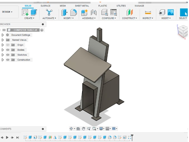The image size is (189, 142).
Task: Start a new sketch with Create Sketch
Action: [25, 12]
